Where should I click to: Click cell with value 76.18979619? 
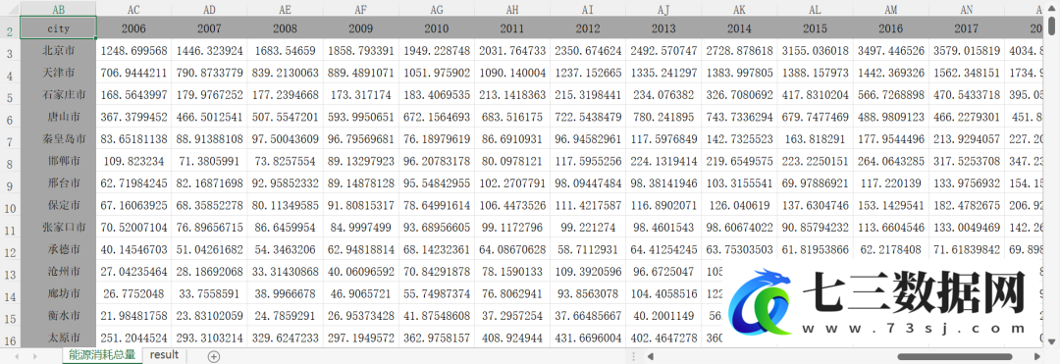[x=437, y=139]
